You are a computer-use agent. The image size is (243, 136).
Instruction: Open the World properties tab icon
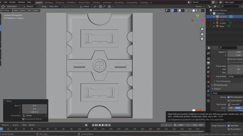coord(208,76)
